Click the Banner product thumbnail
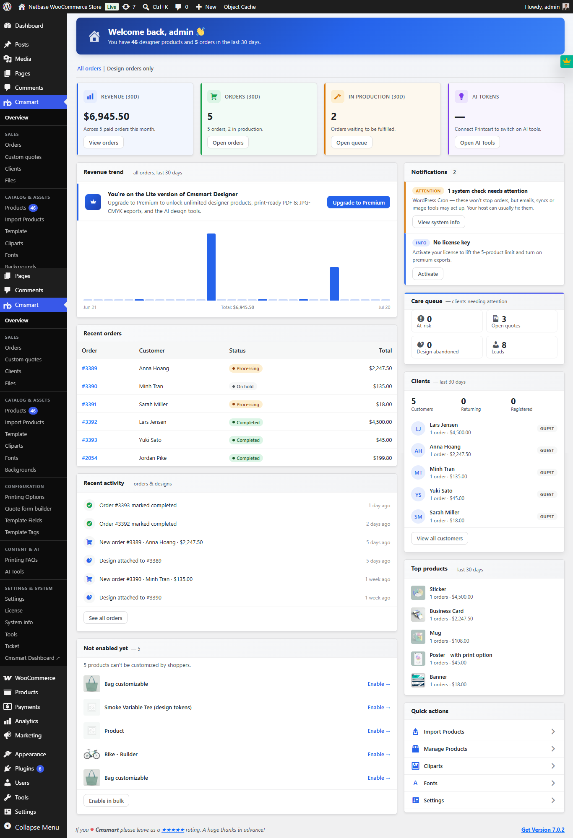The image size is (573, 838). click(418, 680)
